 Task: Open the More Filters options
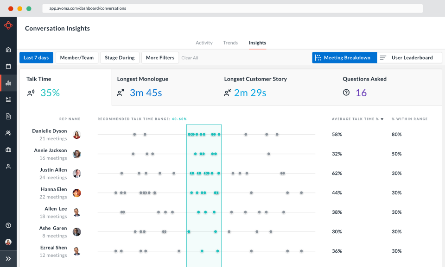[x=160, y=57]
